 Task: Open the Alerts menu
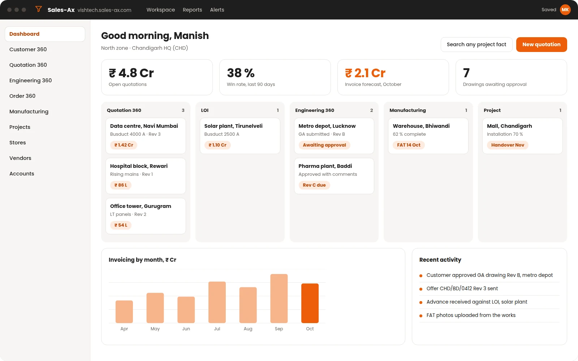tap(217, 10)
